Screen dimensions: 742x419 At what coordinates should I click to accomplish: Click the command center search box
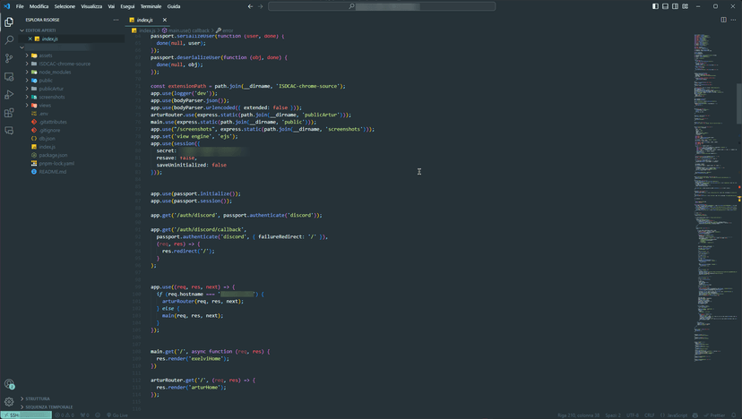click(382, 6)
